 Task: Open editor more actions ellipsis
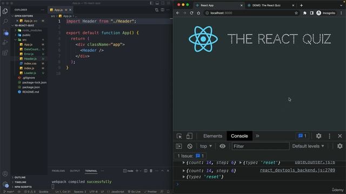[168, 10]
